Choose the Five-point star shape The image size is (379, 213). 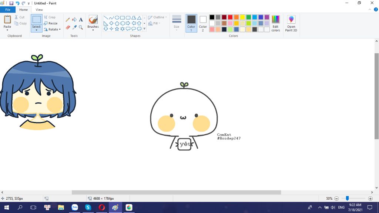click(x=117, y=29)
